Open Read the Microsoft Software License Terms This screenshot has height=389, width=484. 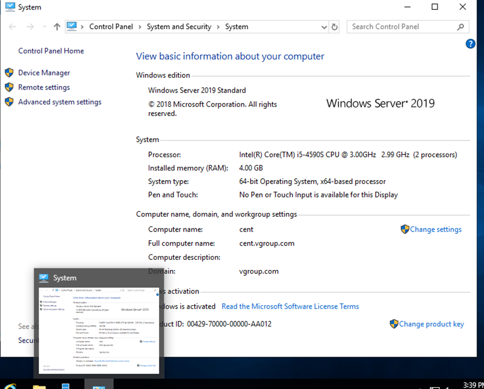(x=290, y=307)
